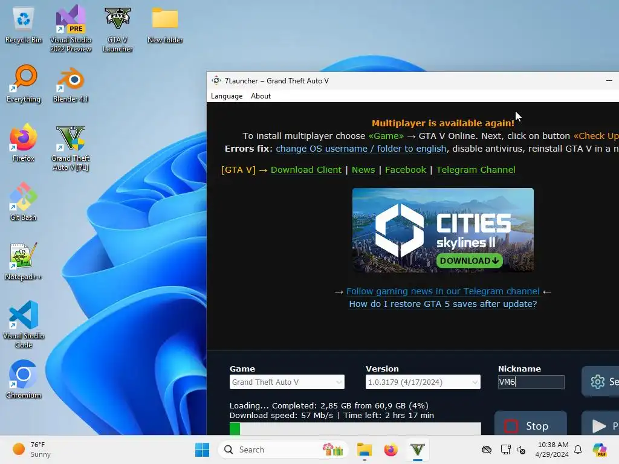Click the 'Multiplayer is available again!' heading
The width and height of the screenshot is (619, 464).
[x=443, y=123]
